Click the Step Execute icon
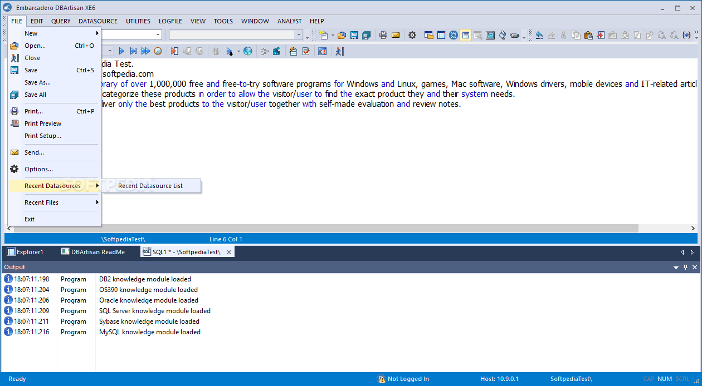 (133, 51)
